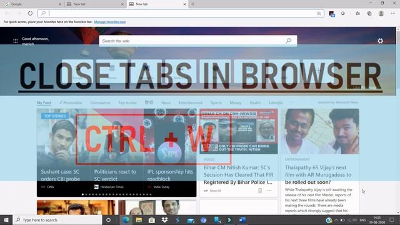Screen dimensions: 400x225
Task: Click Personalise in the feed navigation
Action: point(71,102)
